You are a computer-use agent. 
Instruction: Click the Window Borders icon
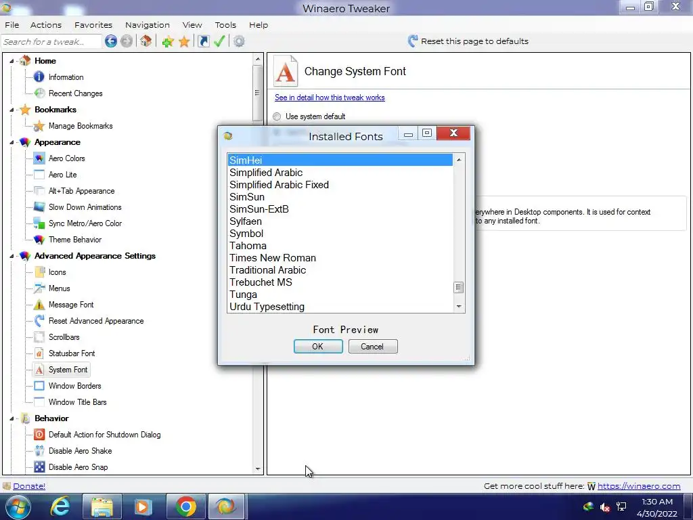pos(39,385)
